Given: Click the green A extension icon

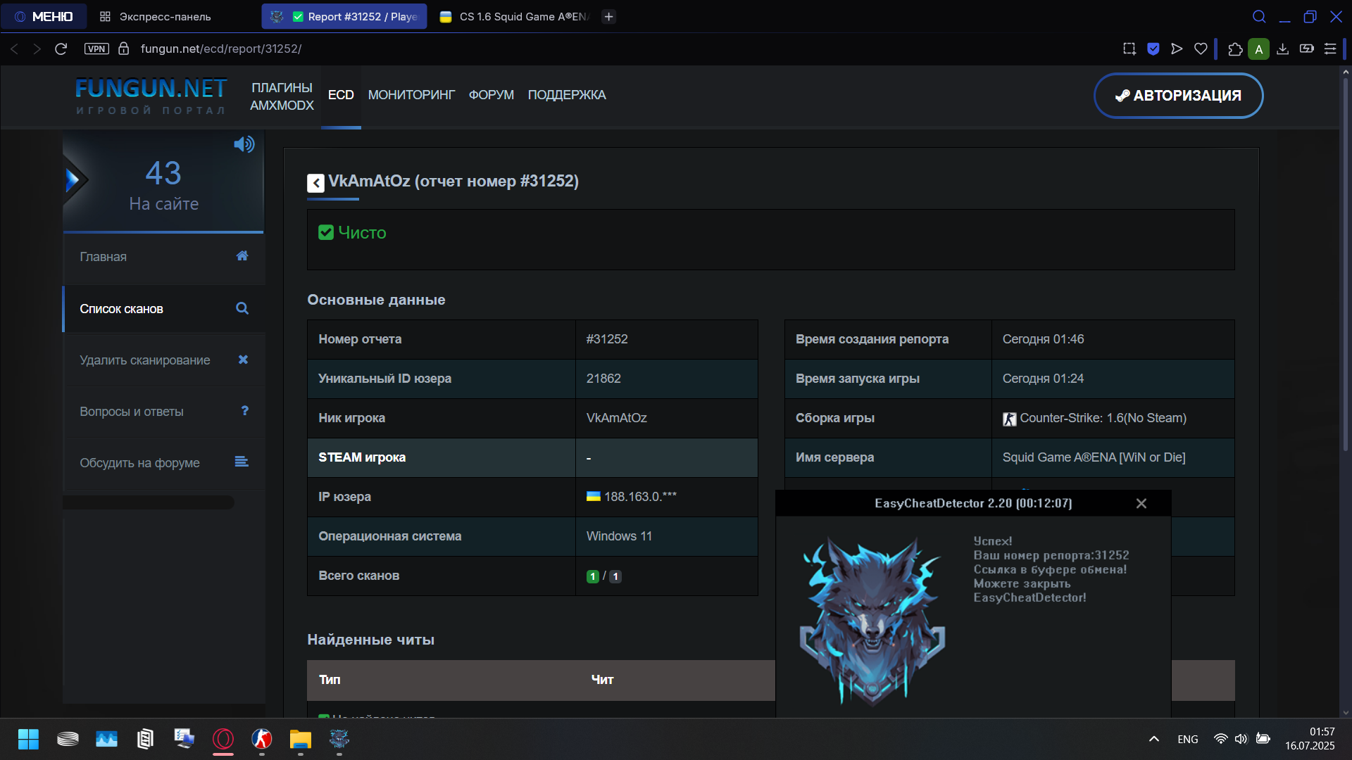Looking at the screenshot, I should [x=1259, y=49].
